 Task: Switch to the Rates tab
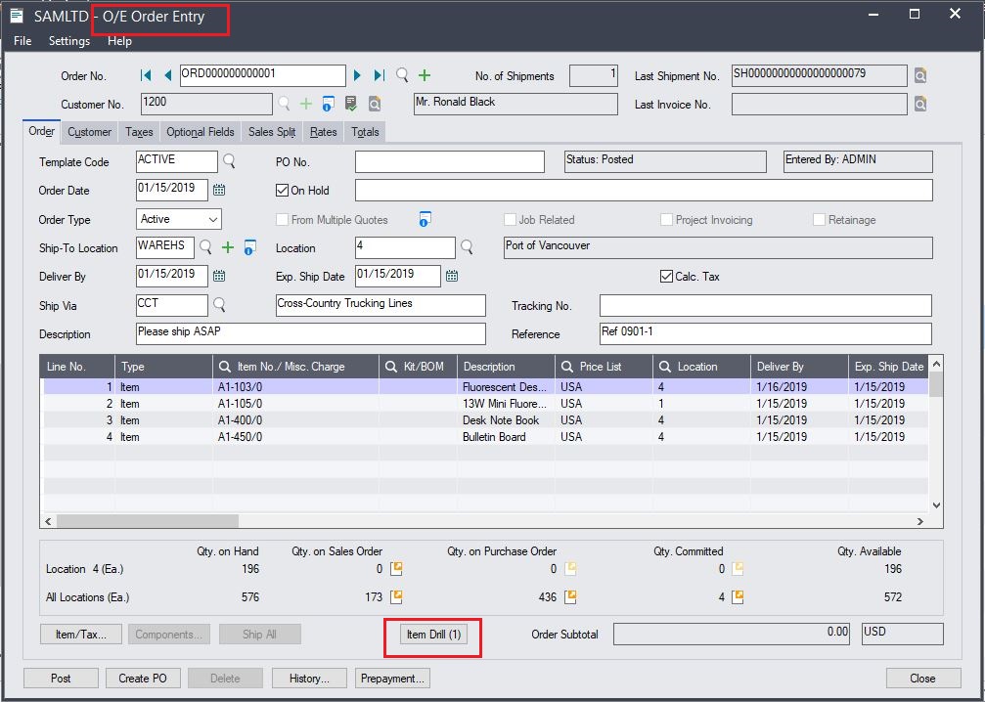point(324,132)
